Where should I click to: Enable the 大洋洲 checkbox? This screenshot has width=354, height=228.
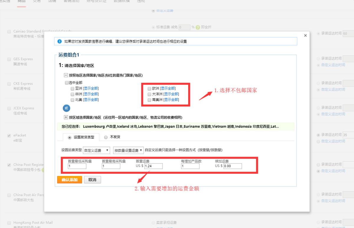tap(149, 94)
